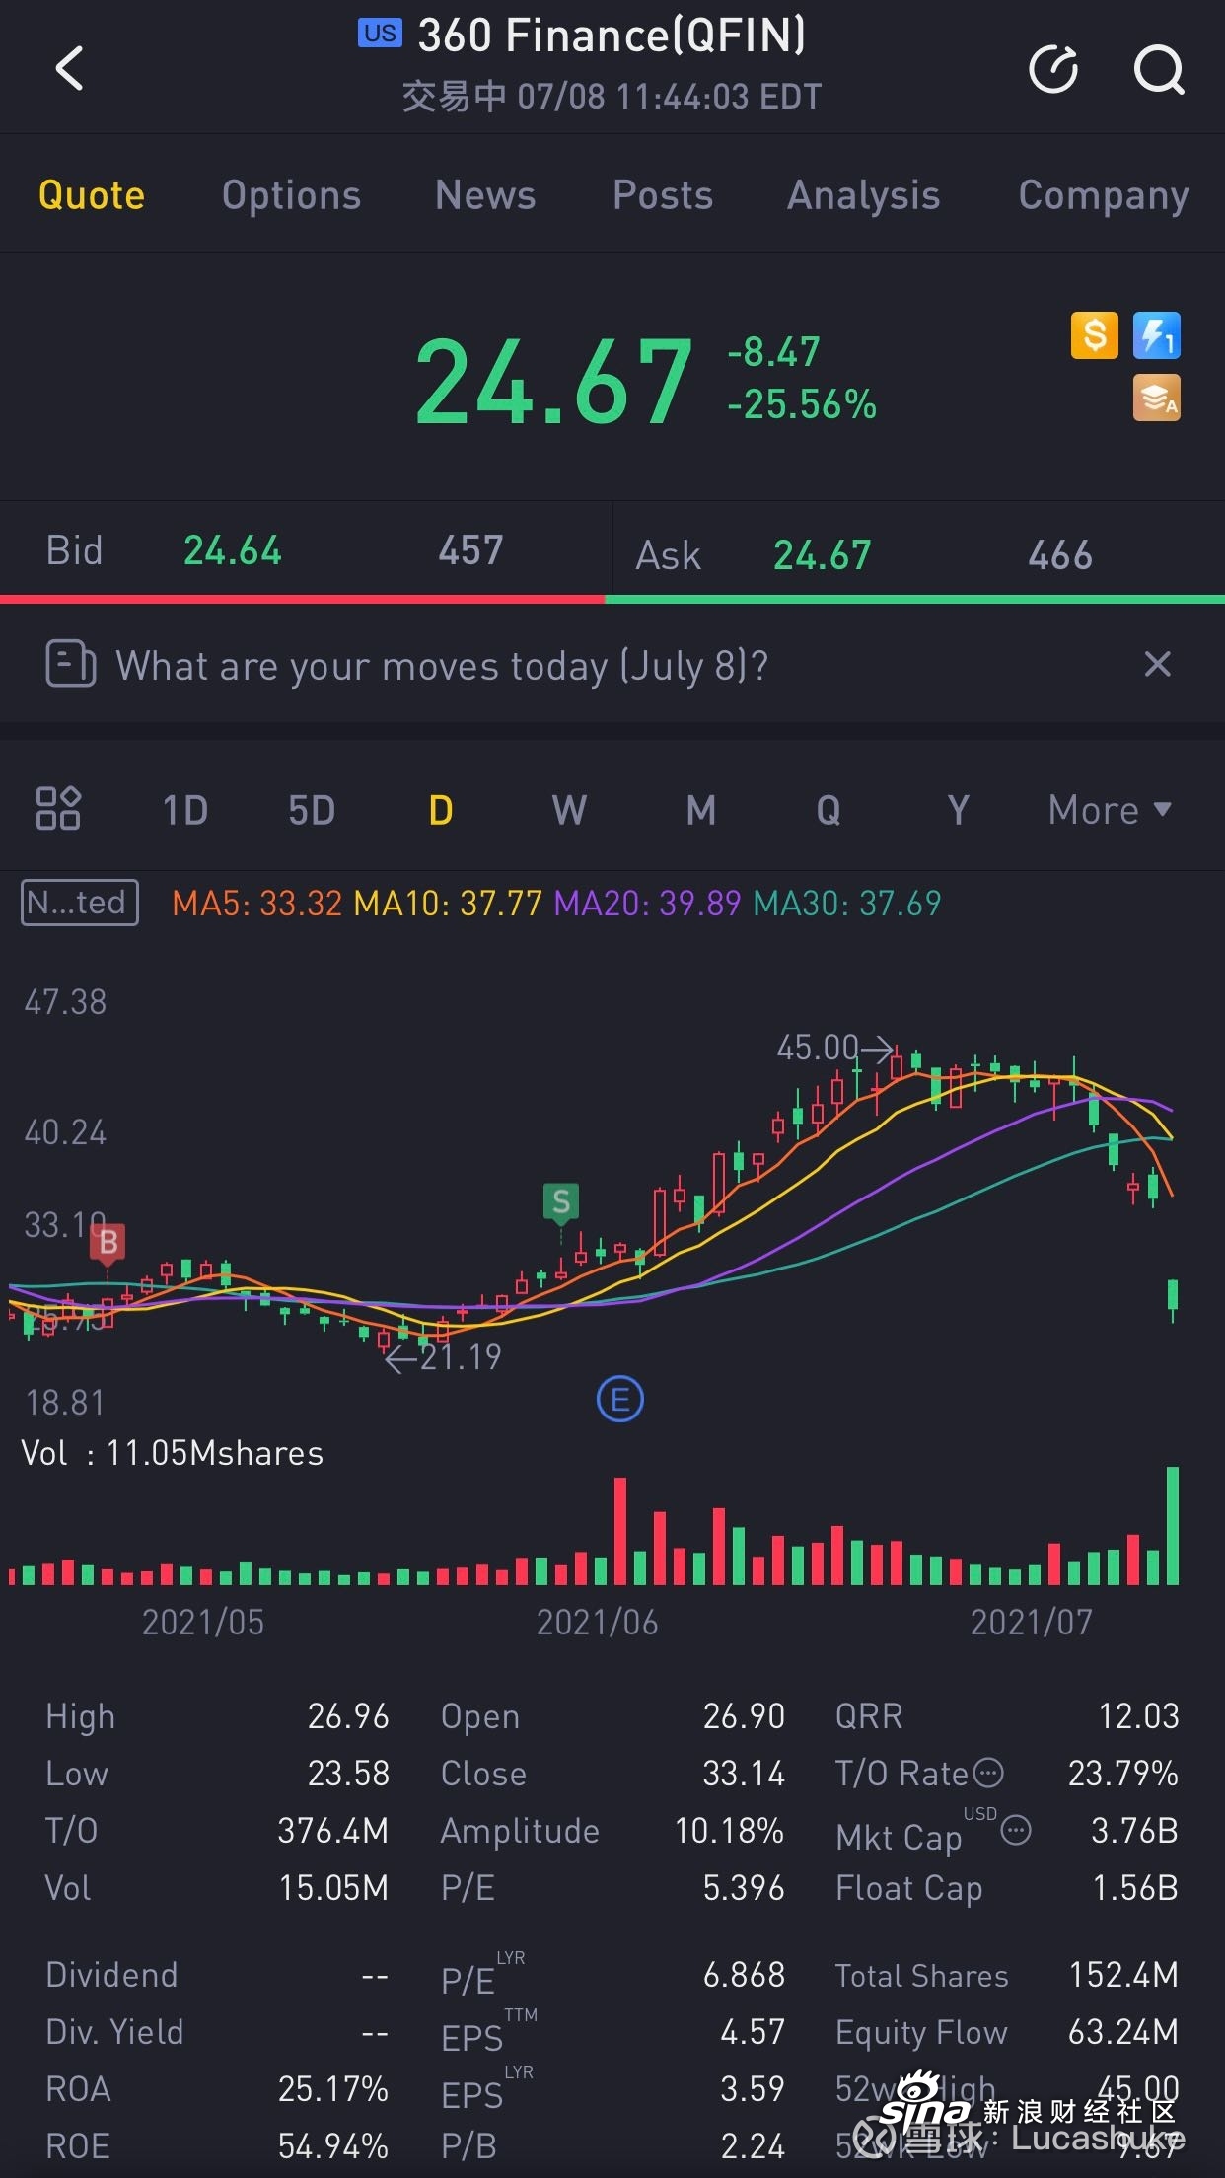Tap the QRR value 12.03
The height and width of the screenshot is (2178, 1225).
pyautogui.click(x=1139, y=1716)
